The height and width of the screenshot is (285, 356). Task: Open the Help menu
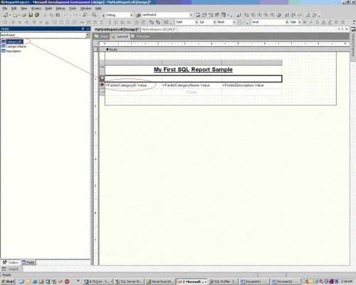click(x=98, y=9)
